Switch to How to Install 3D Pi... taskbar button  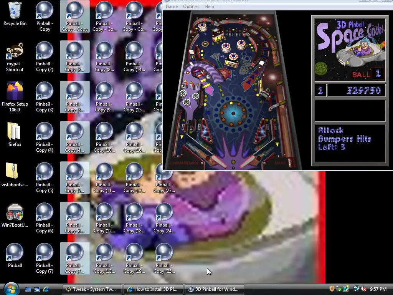(153, 289)
